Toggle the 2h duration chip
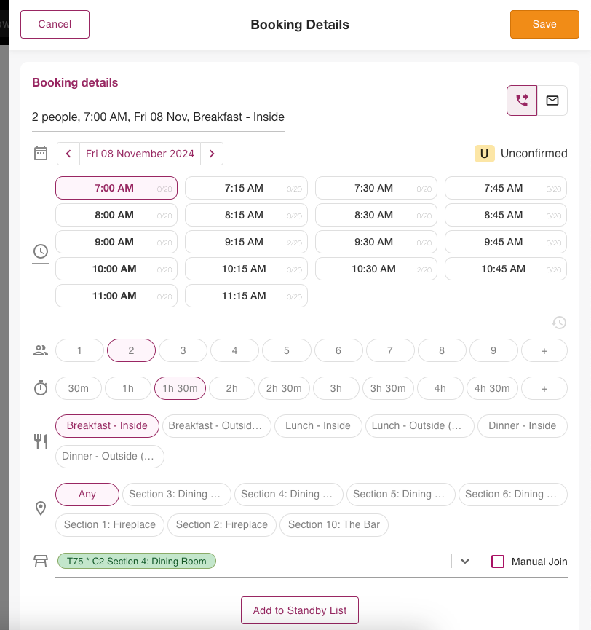Viewport: 591px width, 630px height. (231, 388)
